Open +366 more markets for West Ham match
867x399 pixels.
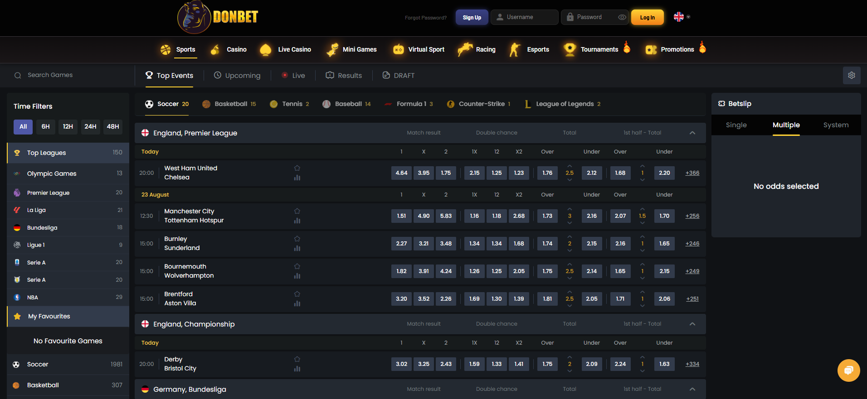pos(692,173)
